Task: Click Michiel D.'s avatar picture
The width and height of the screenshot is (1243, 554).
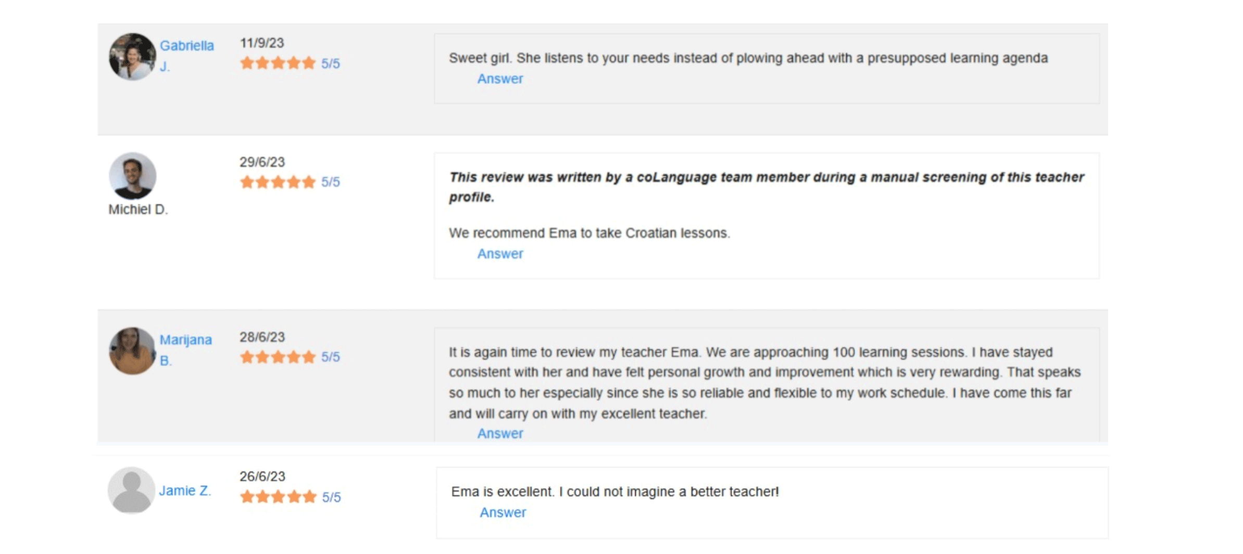Action: tap(132, 176)
